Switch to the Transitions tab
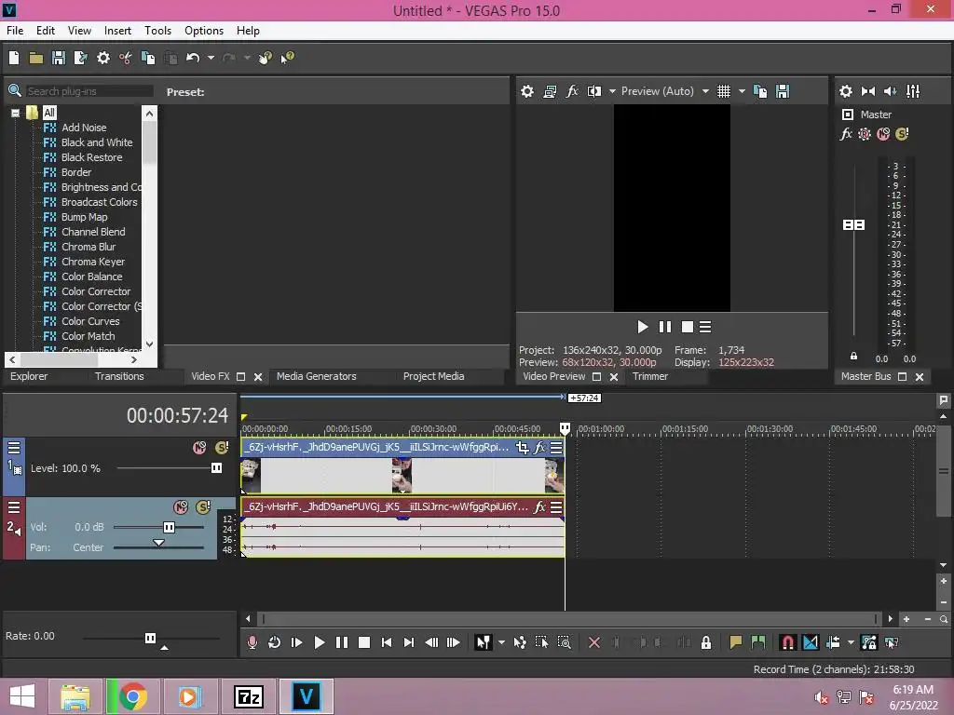The width and height of the screenshot is (954, 715). [119, 376]
